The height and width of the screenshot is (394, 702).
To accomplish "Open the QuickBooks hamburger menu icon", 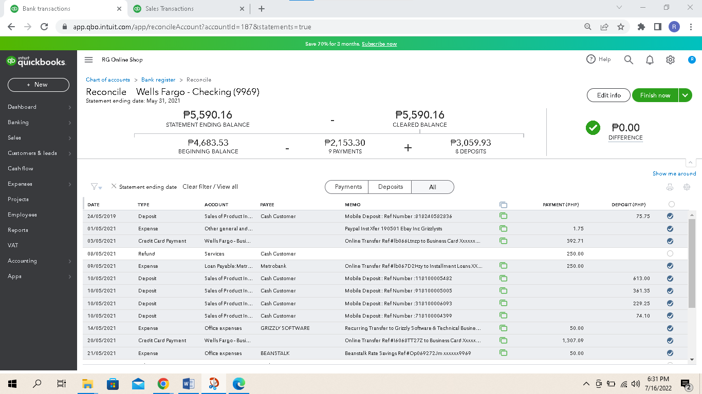I will click(x=88, y=60).
